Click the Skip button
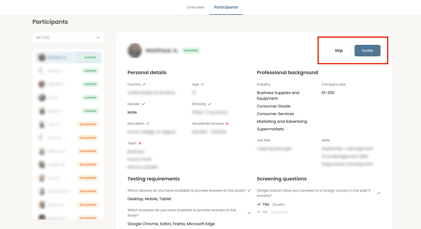 point(339,51)
